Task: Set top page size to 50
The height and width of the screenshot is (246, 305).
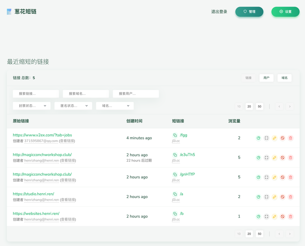Action: point(260,106)
